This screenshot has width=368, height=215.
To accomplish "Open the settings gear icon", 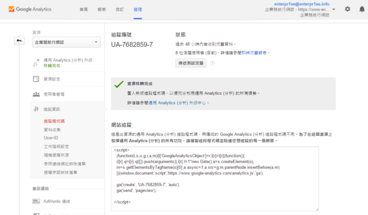I will pyautogui.click(x=347, y=9).
